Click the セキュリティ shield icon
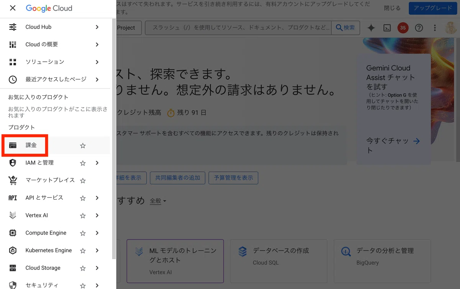The width and height of the screenshot is (460, 289). pyautogui.click(x=13, y=285)
